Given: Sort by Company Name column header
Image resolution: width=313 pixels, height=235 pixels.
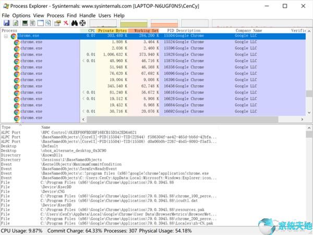Looking at the screenshot, I should pos(248,31).
